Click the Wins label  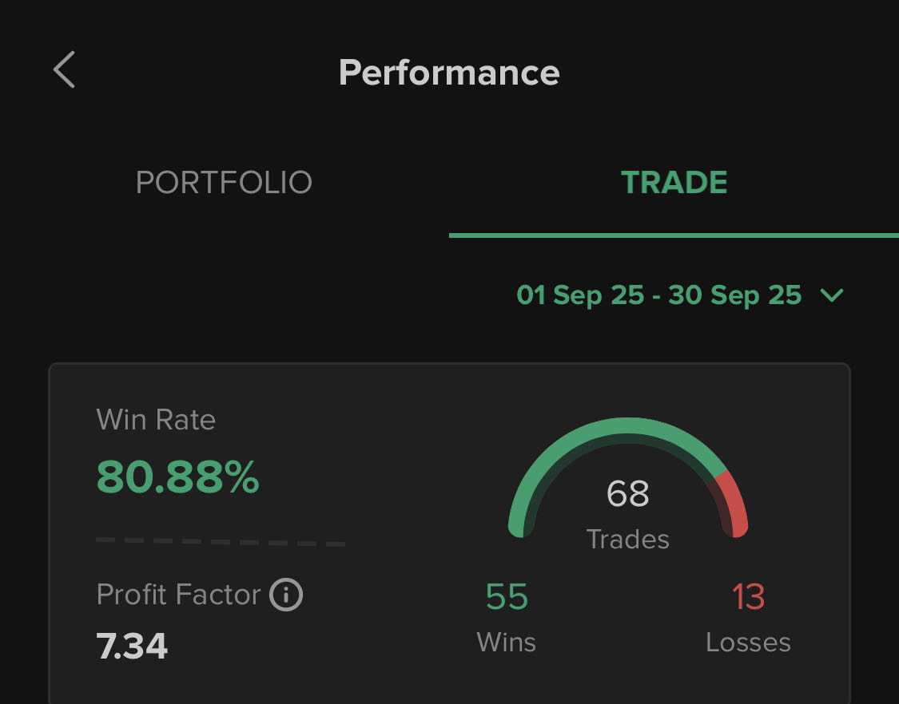507,643
